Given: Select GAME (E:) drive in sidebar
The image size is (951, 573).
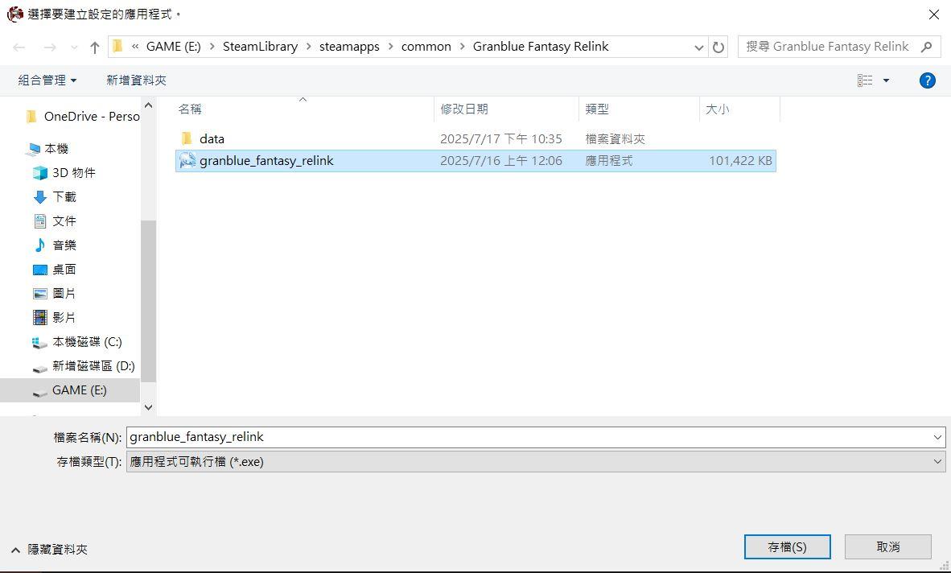Looking at the screenshot, I should pos(70,390).
